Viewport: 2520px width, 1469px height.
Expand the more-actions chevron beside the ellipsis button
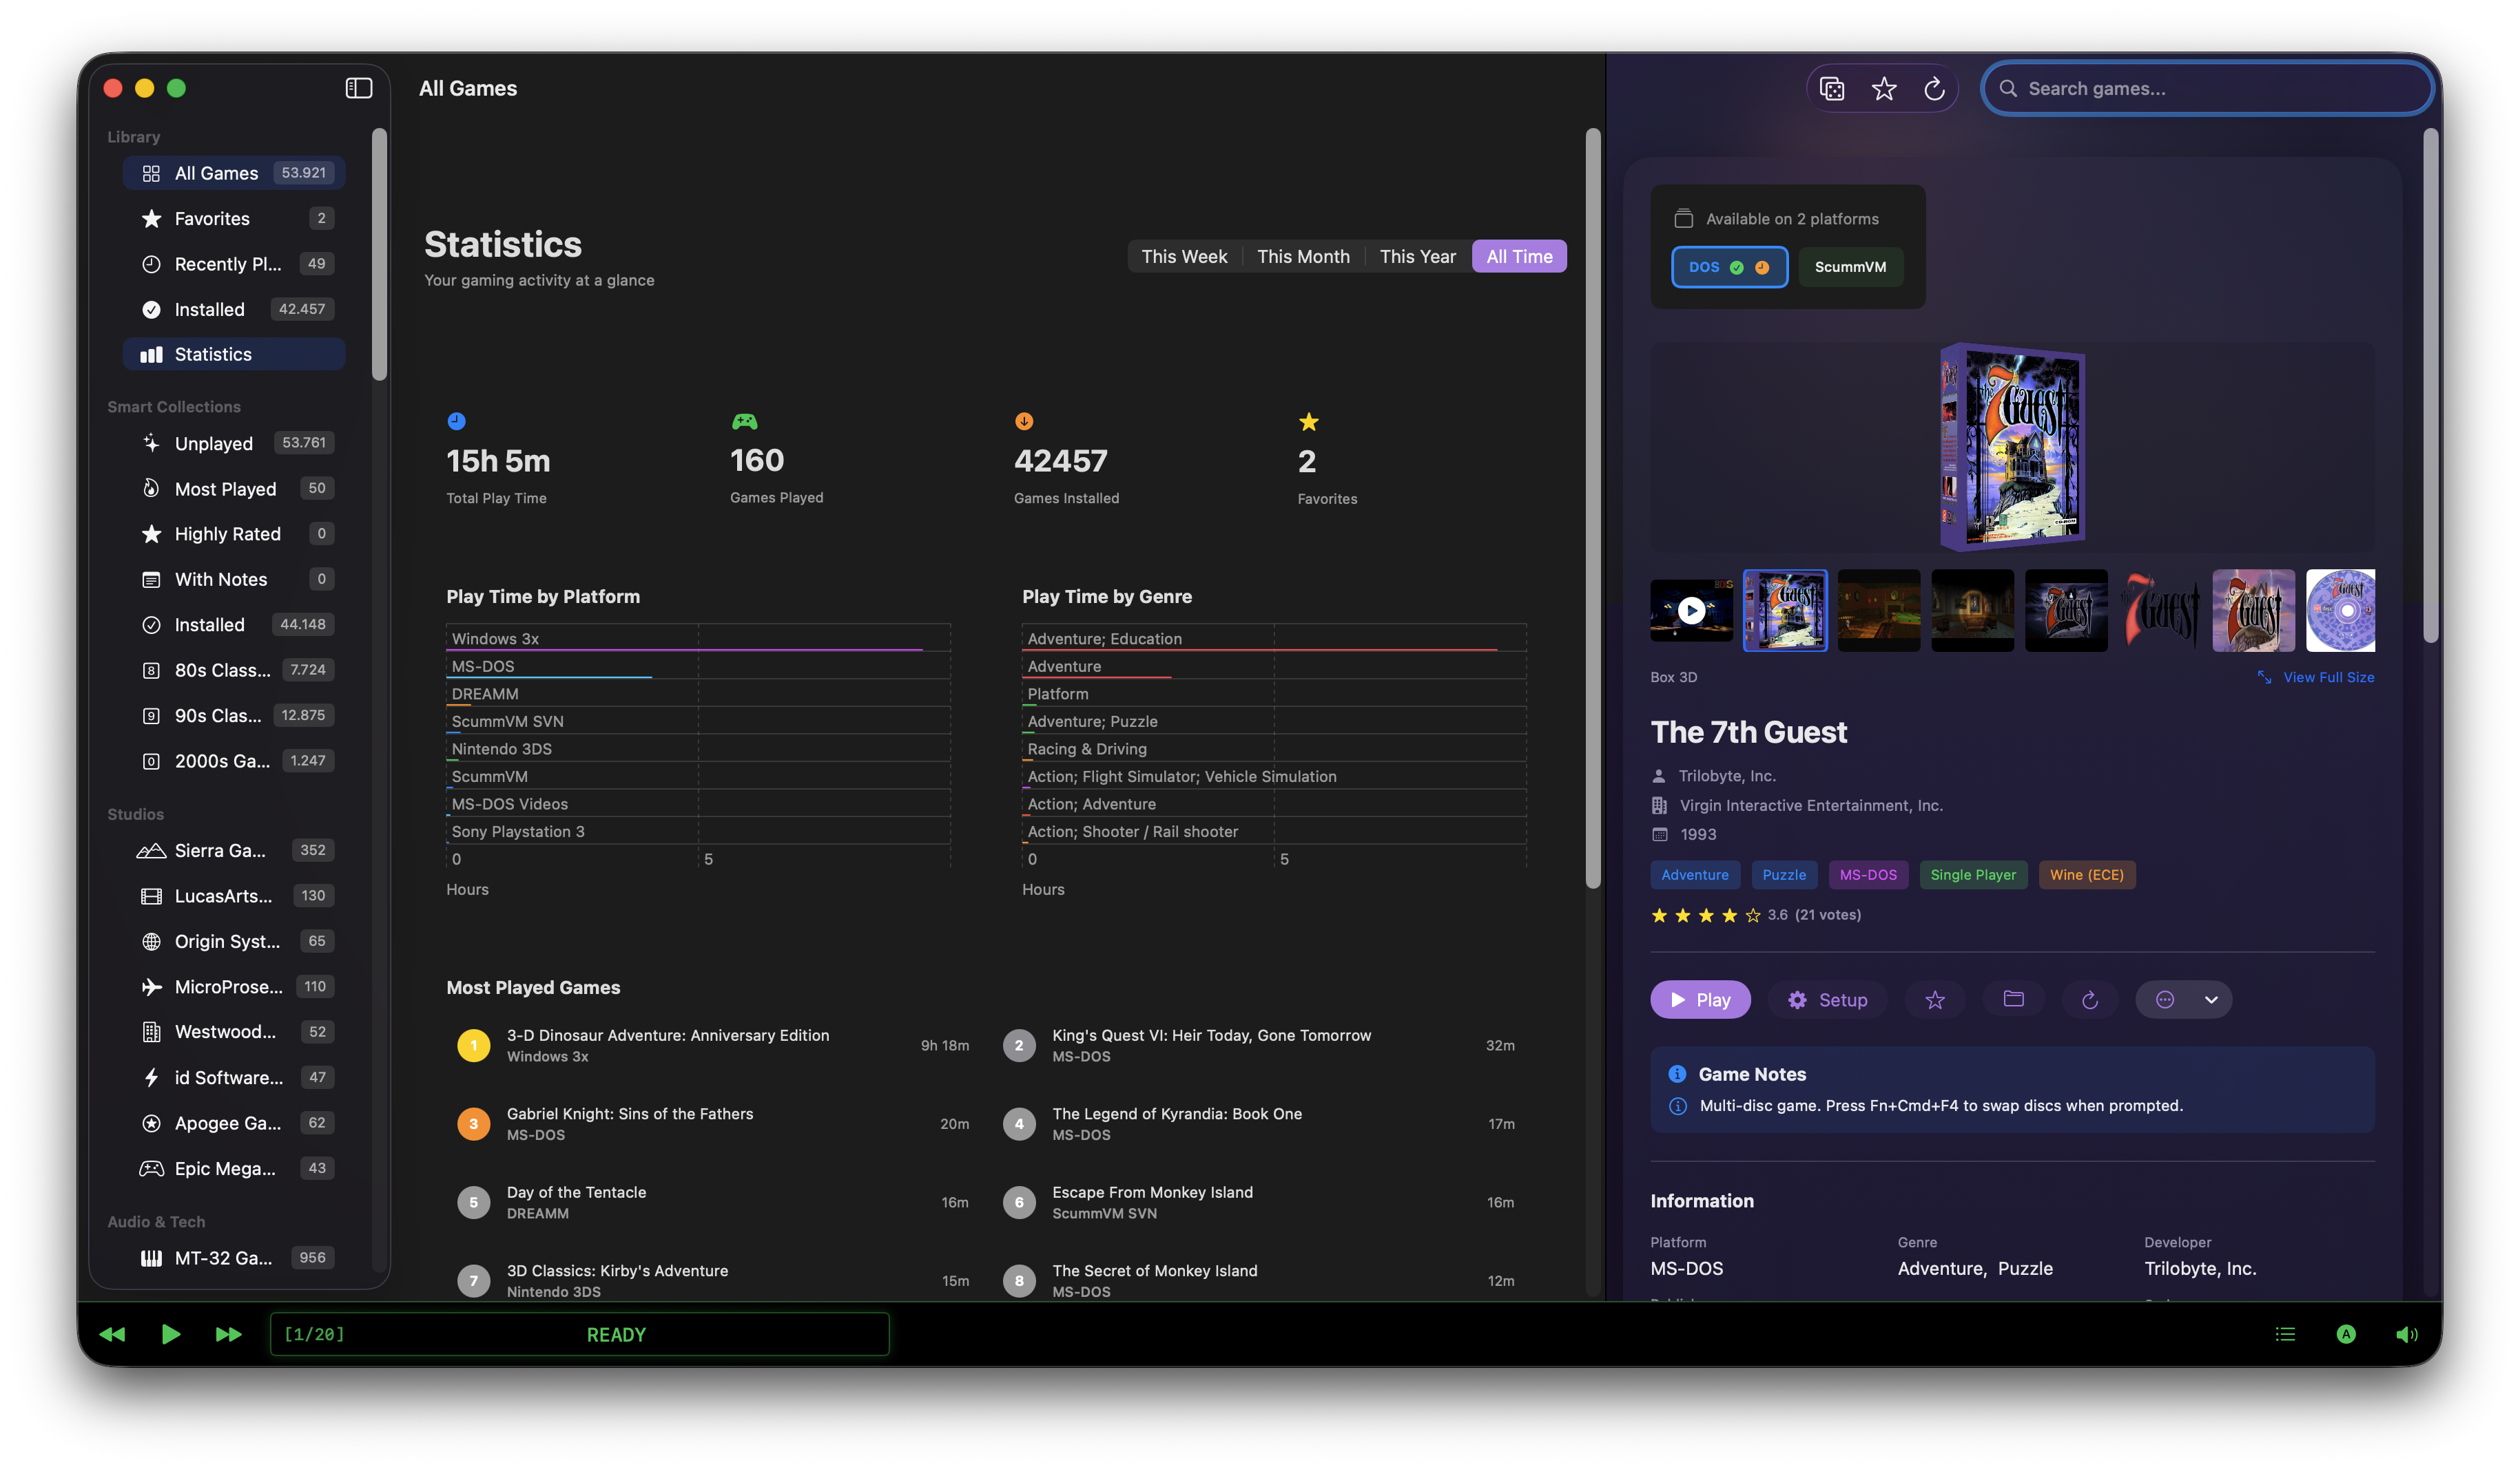click(x=2211, y=1000)
